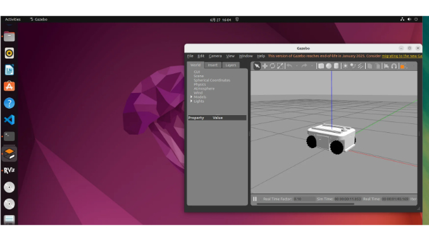429x241 pixels.
Task: Open the undo history dropdown arrow
Action: (297, 66)
